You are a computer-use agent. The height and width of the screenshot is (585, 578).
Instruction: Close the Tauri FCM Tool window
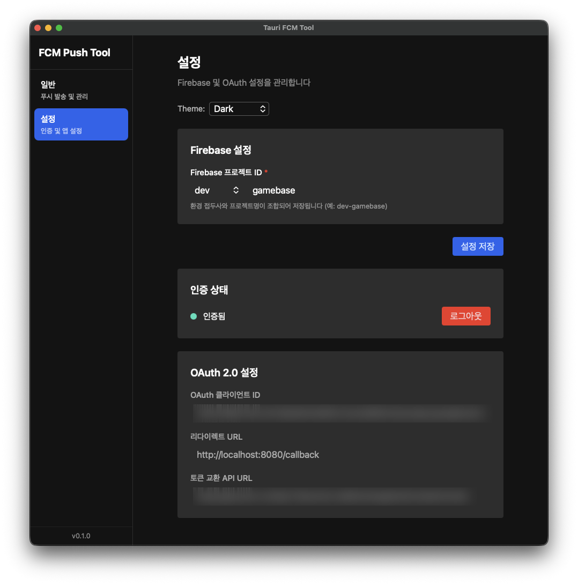point(38,27)
